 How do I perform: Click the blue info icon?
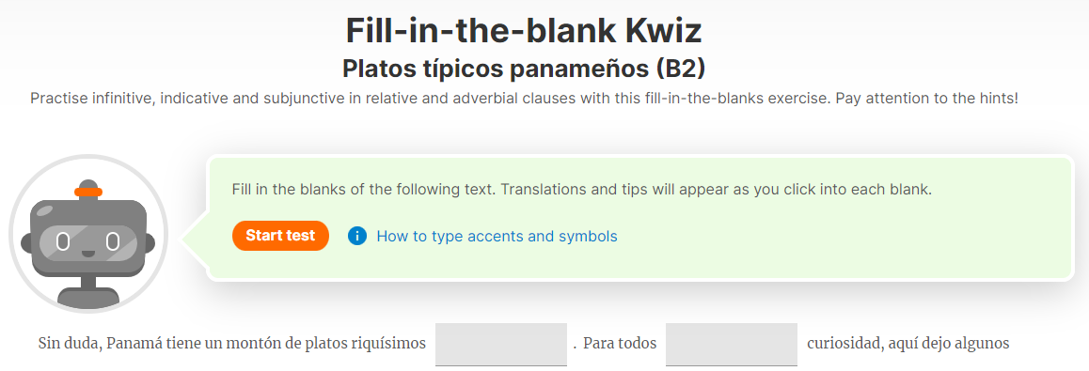[357, 237]
